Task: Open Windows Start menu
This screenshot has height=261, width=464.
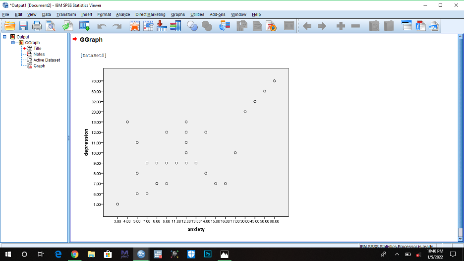Action: pyautogui.click(x=8, y=254)
